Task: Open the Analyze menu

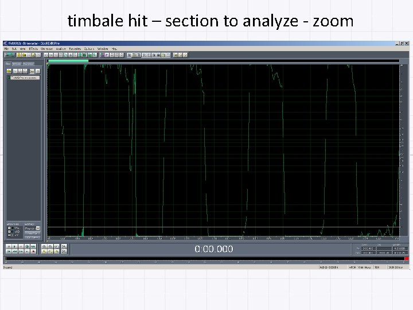Action: click(61, 49)
